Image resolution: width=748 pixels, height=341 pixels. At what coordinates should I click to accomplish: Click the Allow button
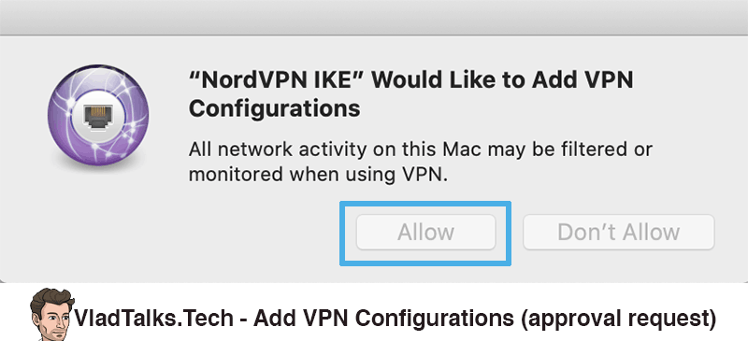pos(425,233)
